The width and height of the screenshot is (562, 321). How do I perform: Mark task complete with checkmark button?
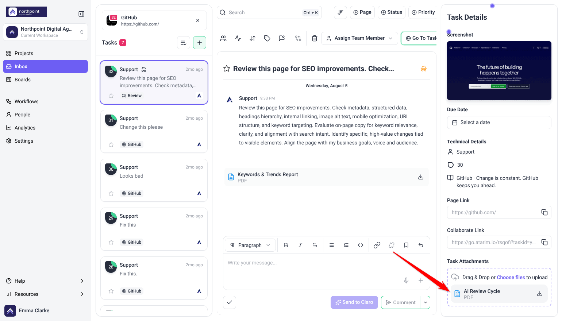[x=230, y=302]
